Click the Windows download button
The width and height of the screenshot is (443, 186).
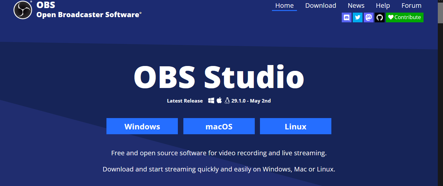(x=142, y=126)
